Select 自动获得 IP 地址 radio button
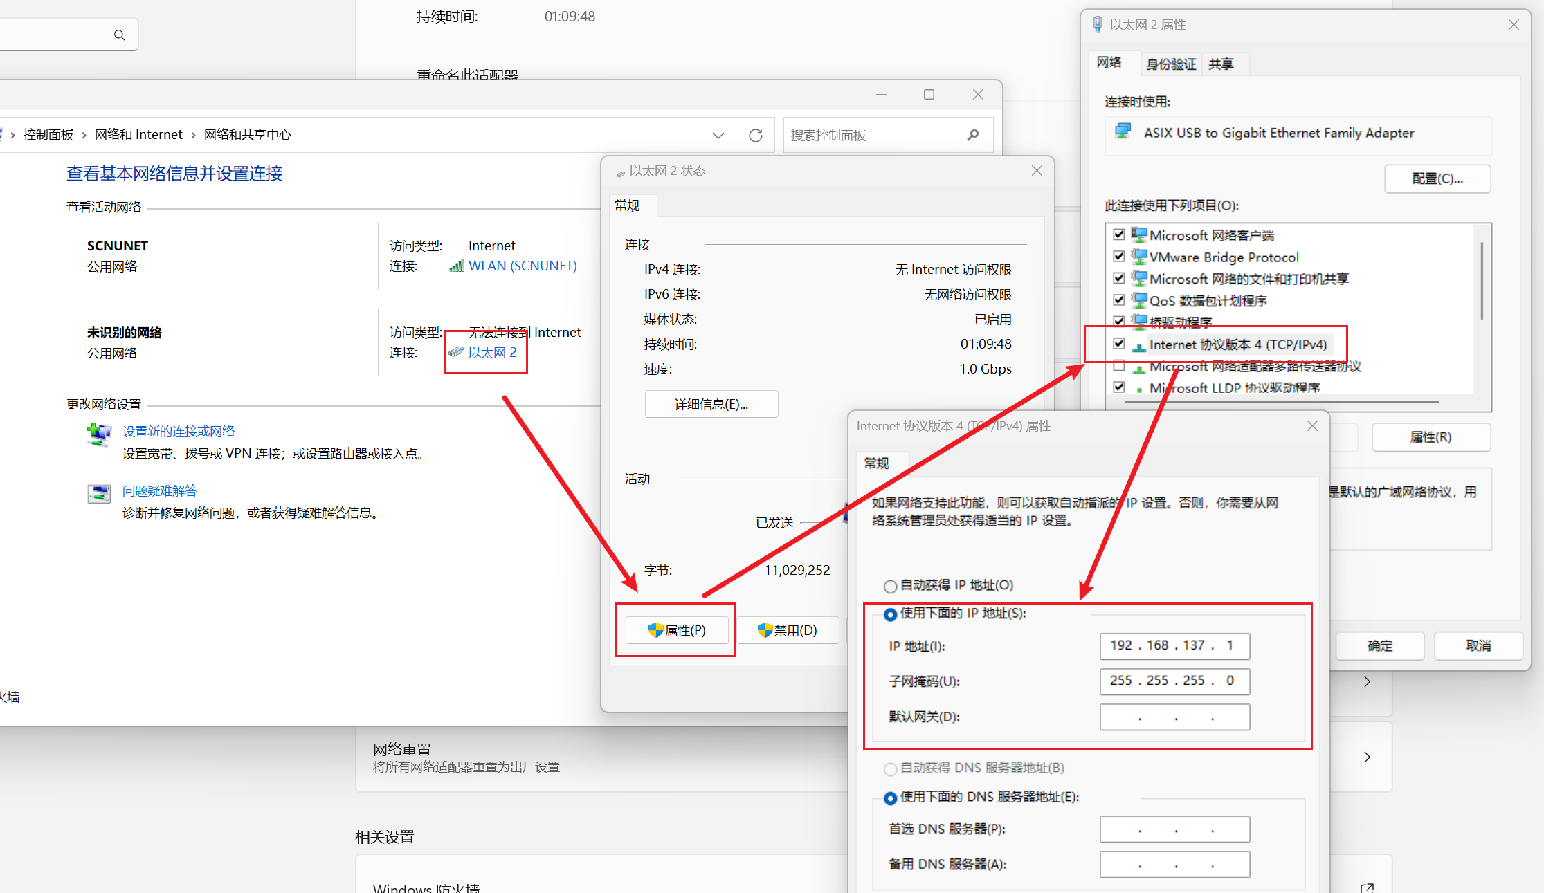The height and width of the screenshot is (893, 1544). [x=891, y=587]
